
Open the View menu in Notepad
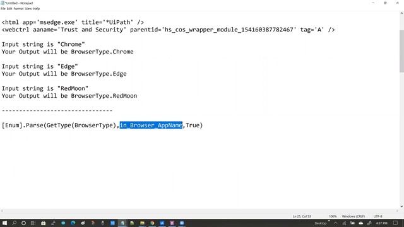point(28,8)
